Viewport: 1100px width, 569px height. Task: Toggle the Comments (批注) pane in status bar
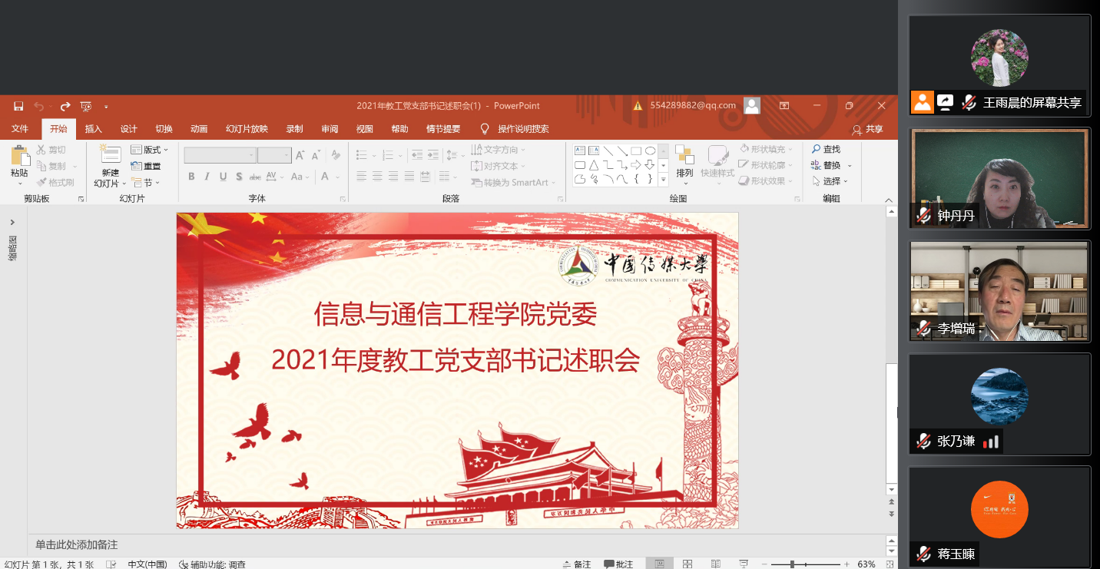(x=618, y=564)
